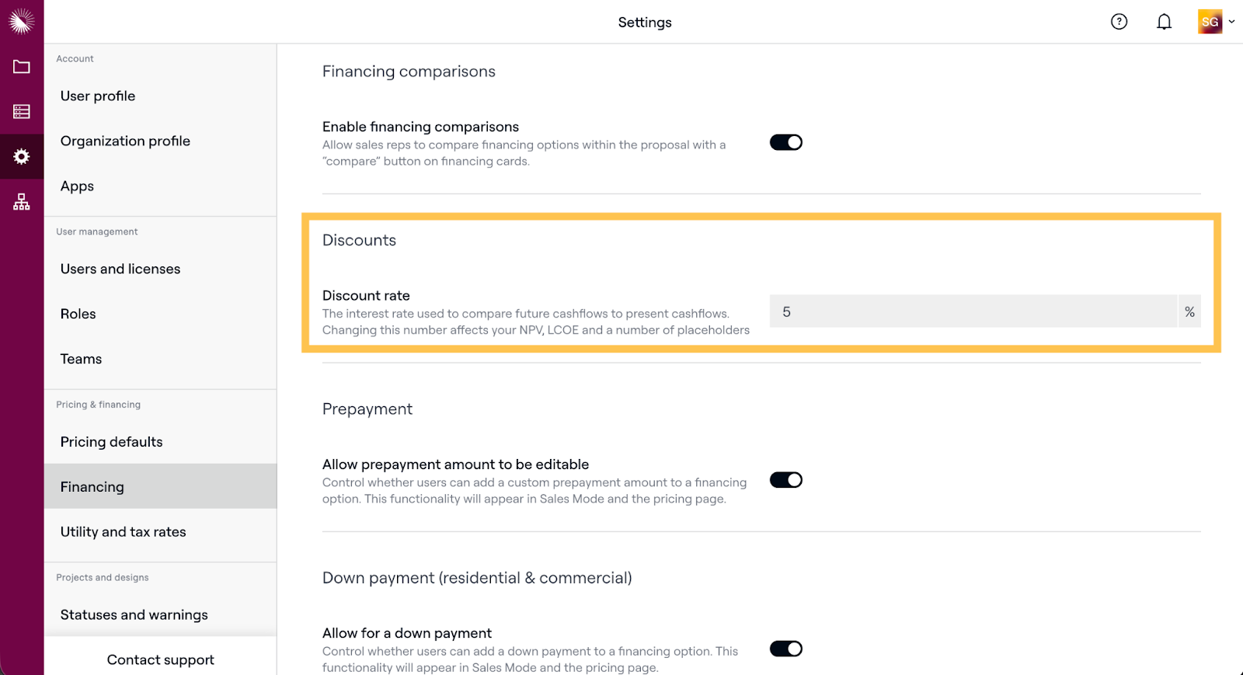This screenshot has width=1243, height=675.
Task: Open the organization hierarchy icon in sidebar
Action: [x=22, y=202]
